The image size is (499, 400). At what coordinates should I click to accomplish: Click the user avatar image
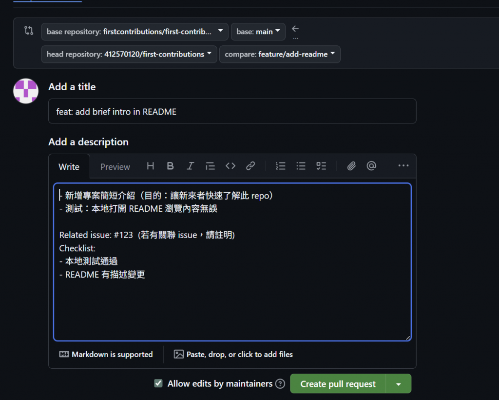pos(26,91)
